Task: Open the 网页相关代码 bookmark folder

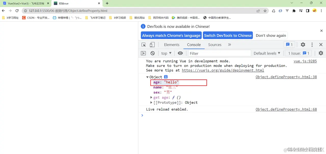Action: click(158, 18)
